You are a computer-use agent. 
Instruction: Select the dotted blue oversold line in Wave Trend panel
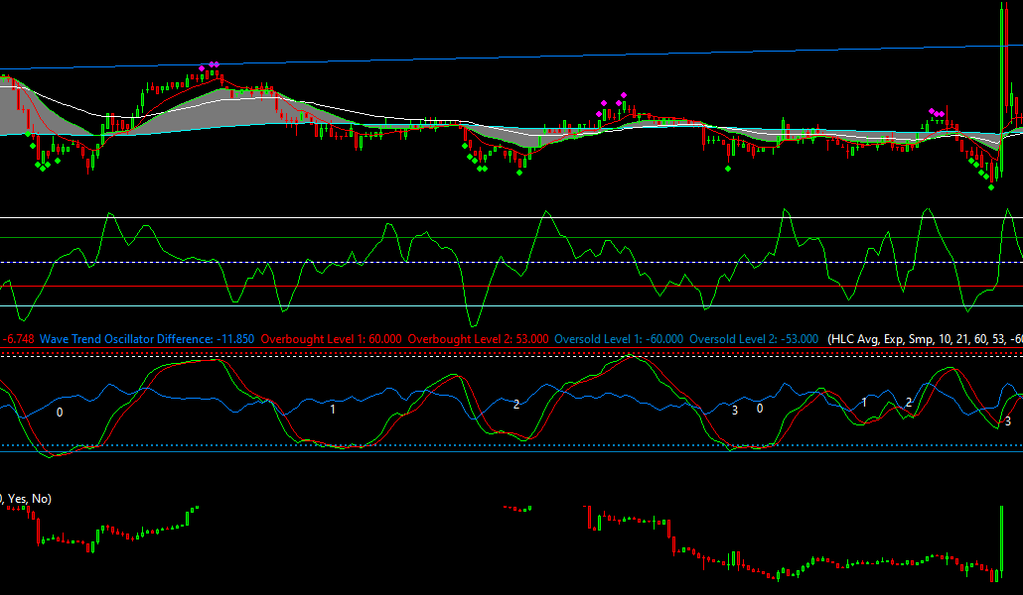pos(511,446)
